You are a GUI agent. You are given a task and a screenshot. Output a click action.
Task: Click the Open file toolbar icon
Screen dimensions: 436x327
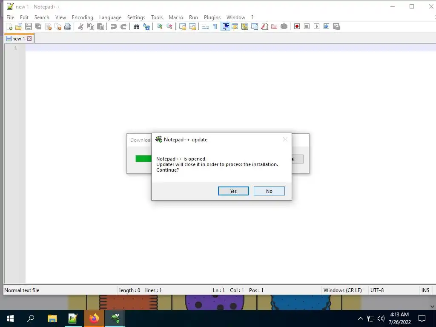point(19,26)
